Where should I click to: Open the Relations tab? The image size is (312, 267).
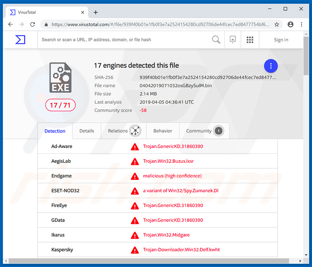[124, 131]
